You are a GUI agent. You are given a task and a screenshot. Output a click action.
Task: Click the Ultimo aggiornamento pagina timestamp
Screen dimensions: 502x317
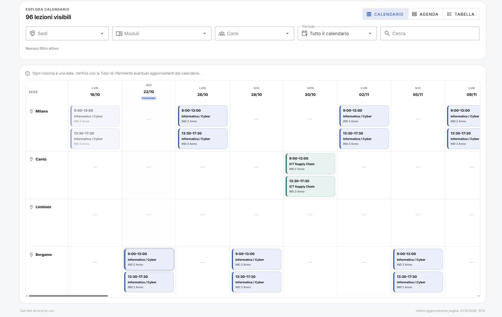point(450,311)
